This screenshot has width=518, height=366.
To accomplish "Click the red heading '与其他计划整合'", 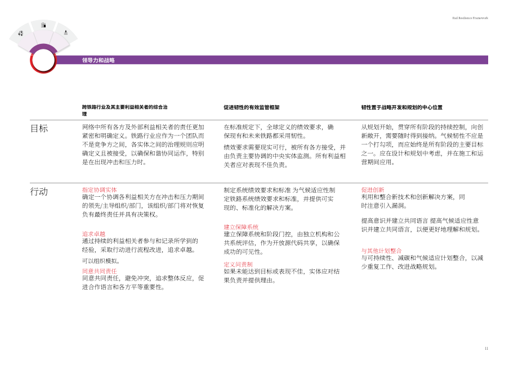I will point(381,251).
